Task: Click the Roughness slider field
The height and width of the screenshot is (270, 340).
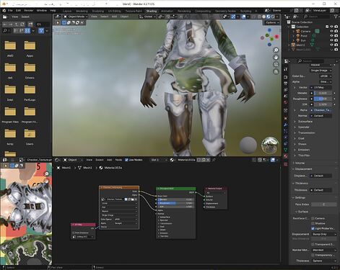Action: 322,99
